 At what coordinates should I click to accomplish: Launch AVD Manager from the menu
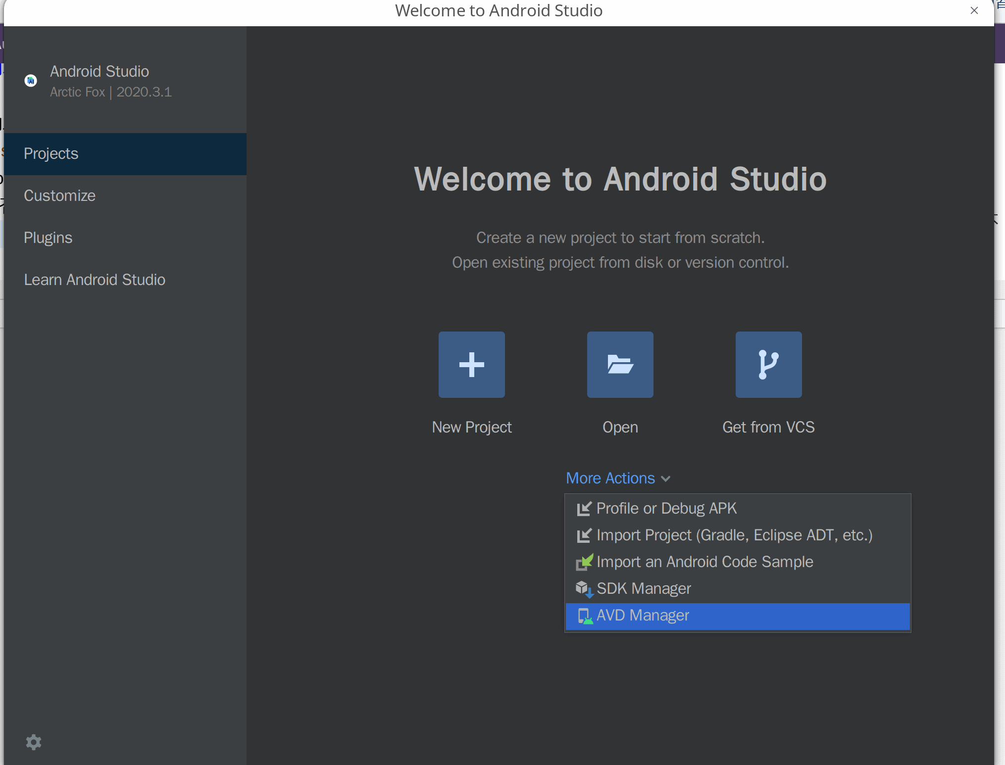pyautogui.click(x=738, y=616)
